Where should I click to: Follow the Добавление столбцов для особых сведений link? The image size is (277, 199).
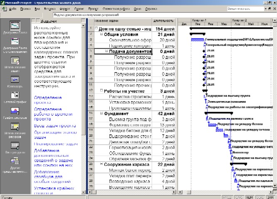52,177
